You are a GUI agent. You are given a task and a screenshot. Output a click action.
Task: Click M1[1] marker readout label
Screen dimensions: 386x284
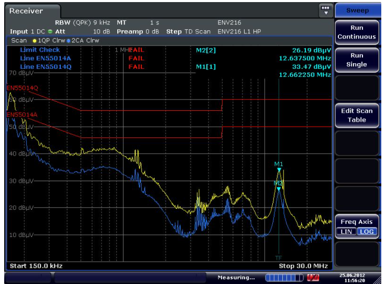pos(206,67)
